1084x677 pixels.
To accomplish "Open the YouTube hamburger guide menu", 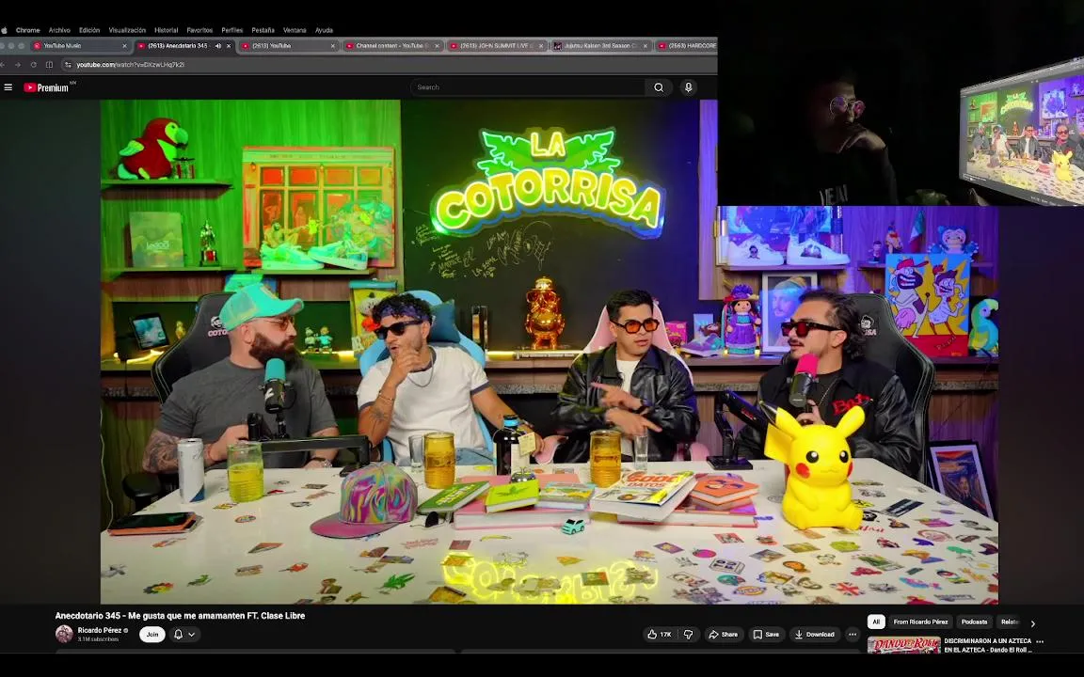I will coord(8,87).
